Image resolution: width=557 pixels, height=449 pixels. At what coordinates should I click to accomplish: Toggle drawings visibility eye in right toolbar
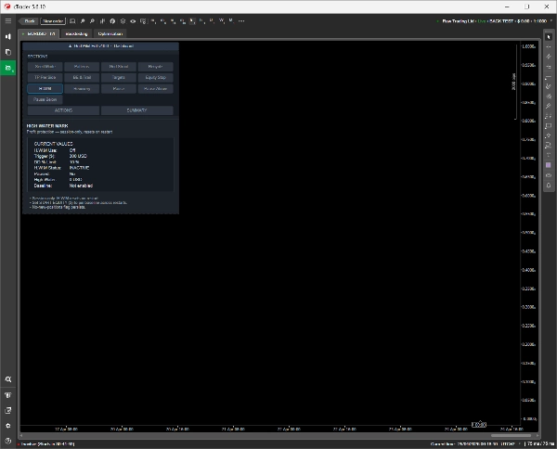(549, 175)
